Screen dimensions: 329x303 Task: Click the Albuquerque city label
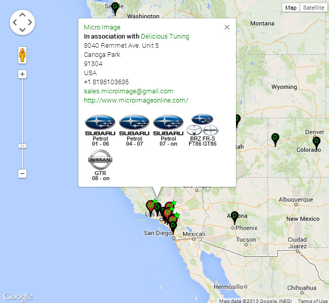pos(295,199)
